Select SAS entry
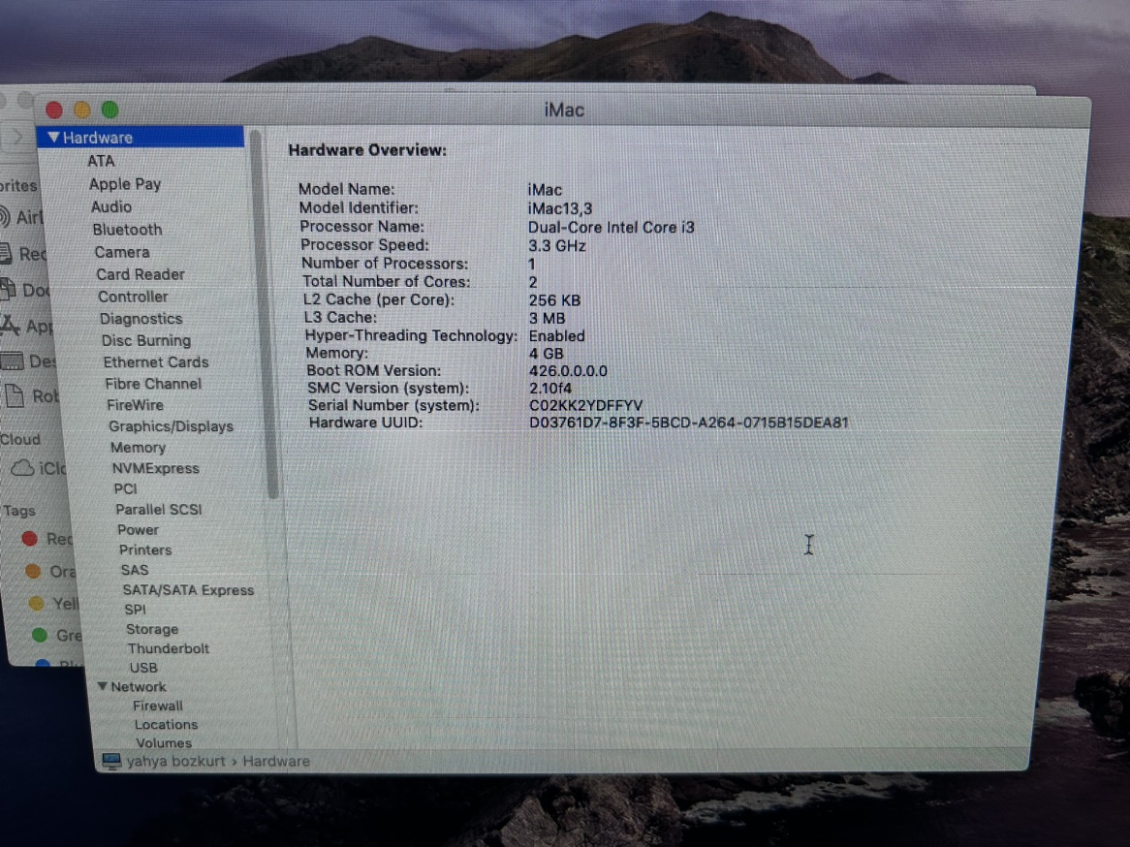 click(x=134, y=570)
